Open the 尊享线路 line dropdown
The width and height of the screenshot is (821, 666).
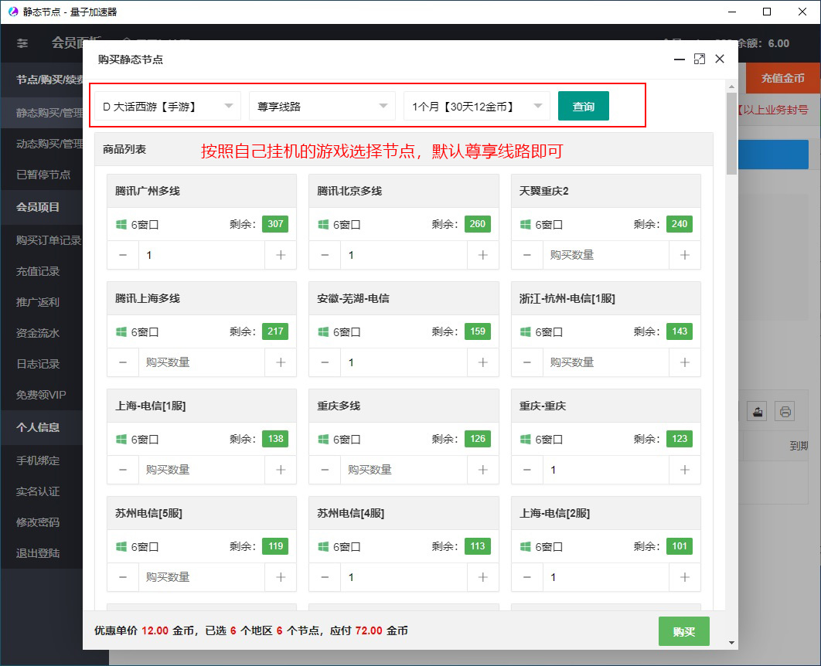click(x=322, y=106)
